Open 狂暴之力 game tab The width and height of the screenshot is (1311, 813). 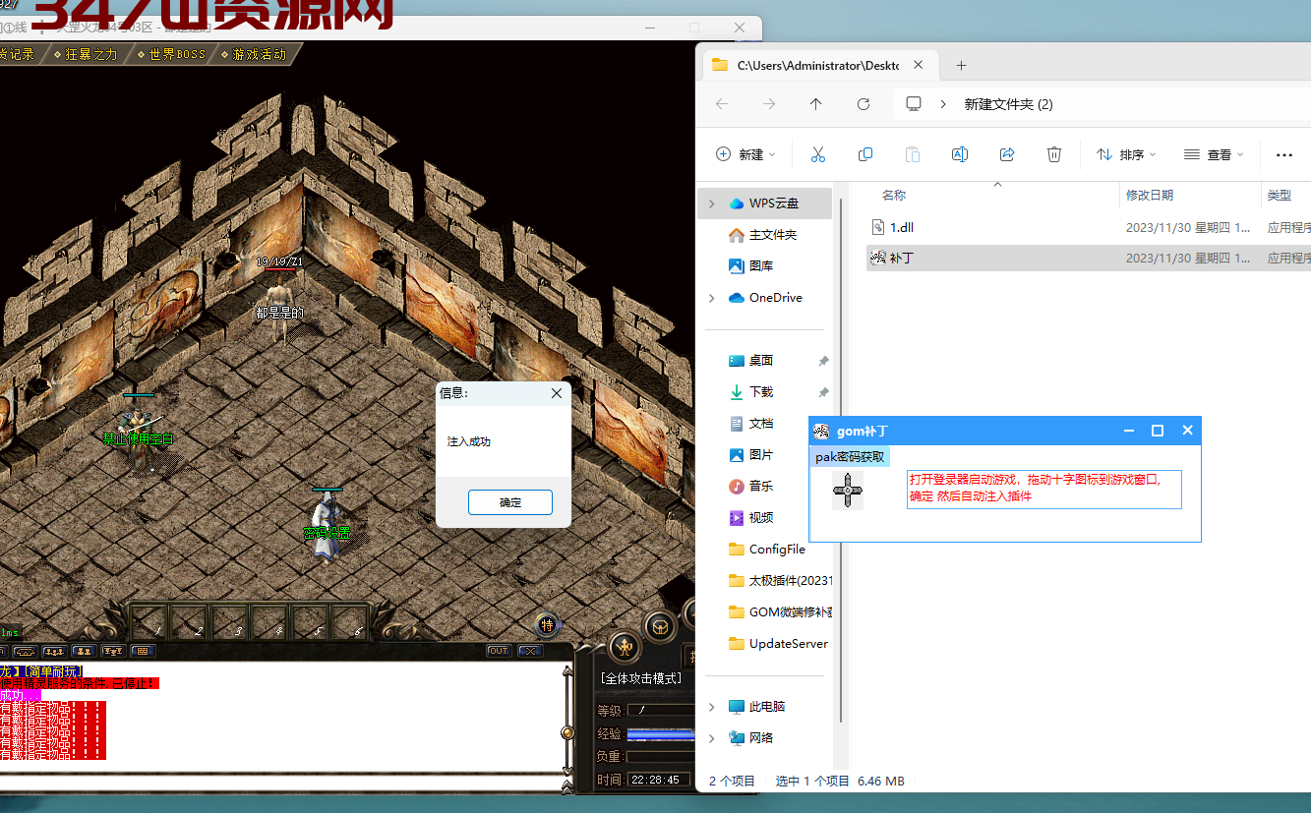(87, 55)
